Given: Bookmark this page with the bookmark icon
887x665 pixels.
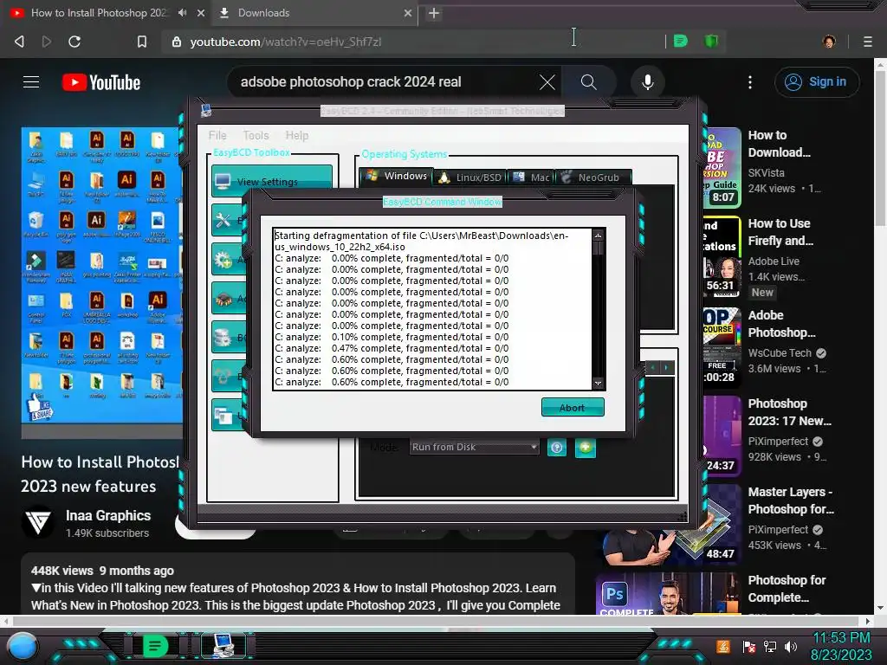Looking at the screenshot, I should click(x=142, y=42).
